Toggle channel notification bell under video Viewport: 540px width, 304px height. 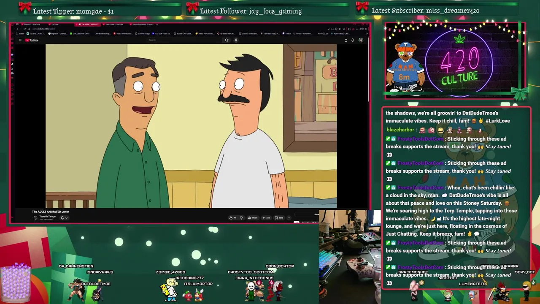click(x=62, y=218)
